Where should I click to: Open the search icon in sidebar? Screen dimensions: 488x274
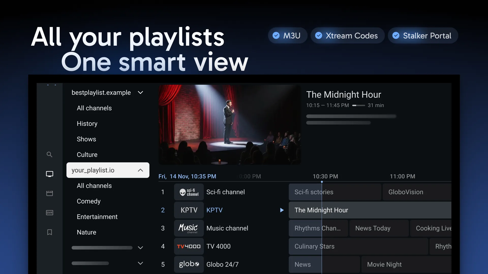point(50,155)
